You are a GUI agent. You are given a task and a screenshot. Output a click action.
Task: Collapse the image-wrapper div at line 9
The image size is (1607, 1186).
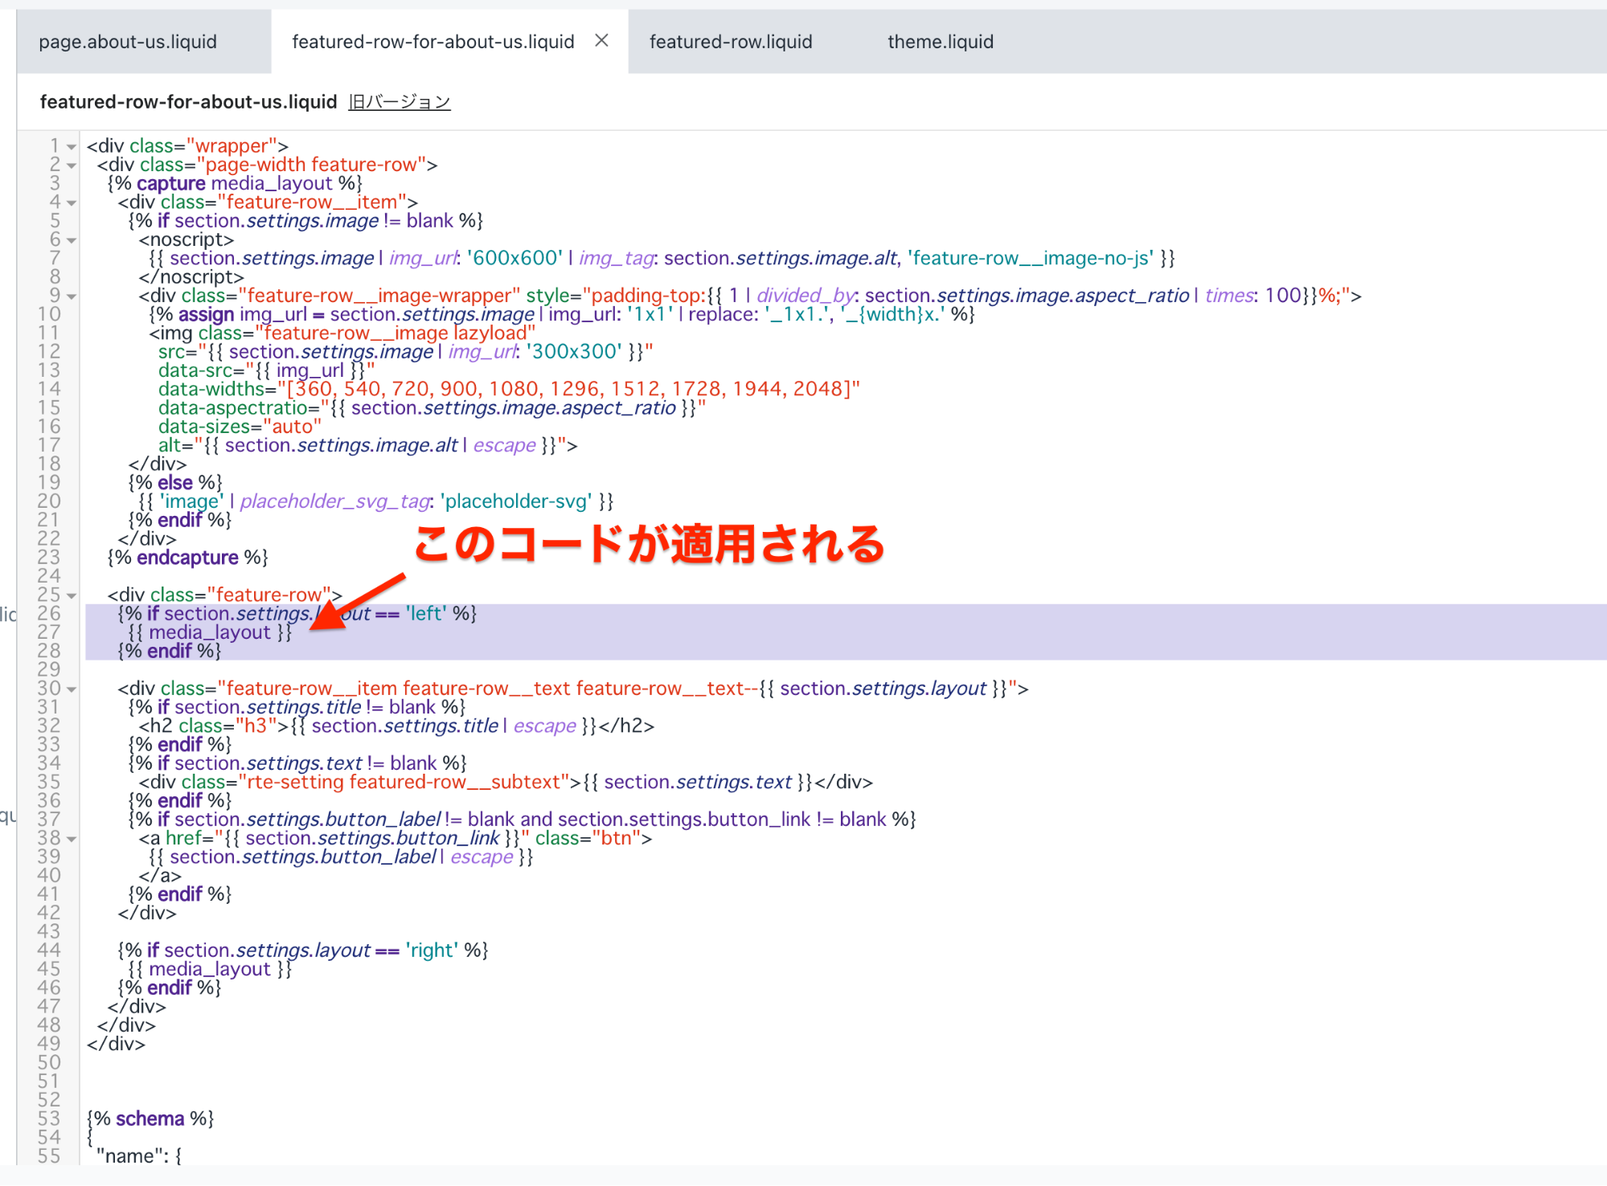tap(72, 296)
